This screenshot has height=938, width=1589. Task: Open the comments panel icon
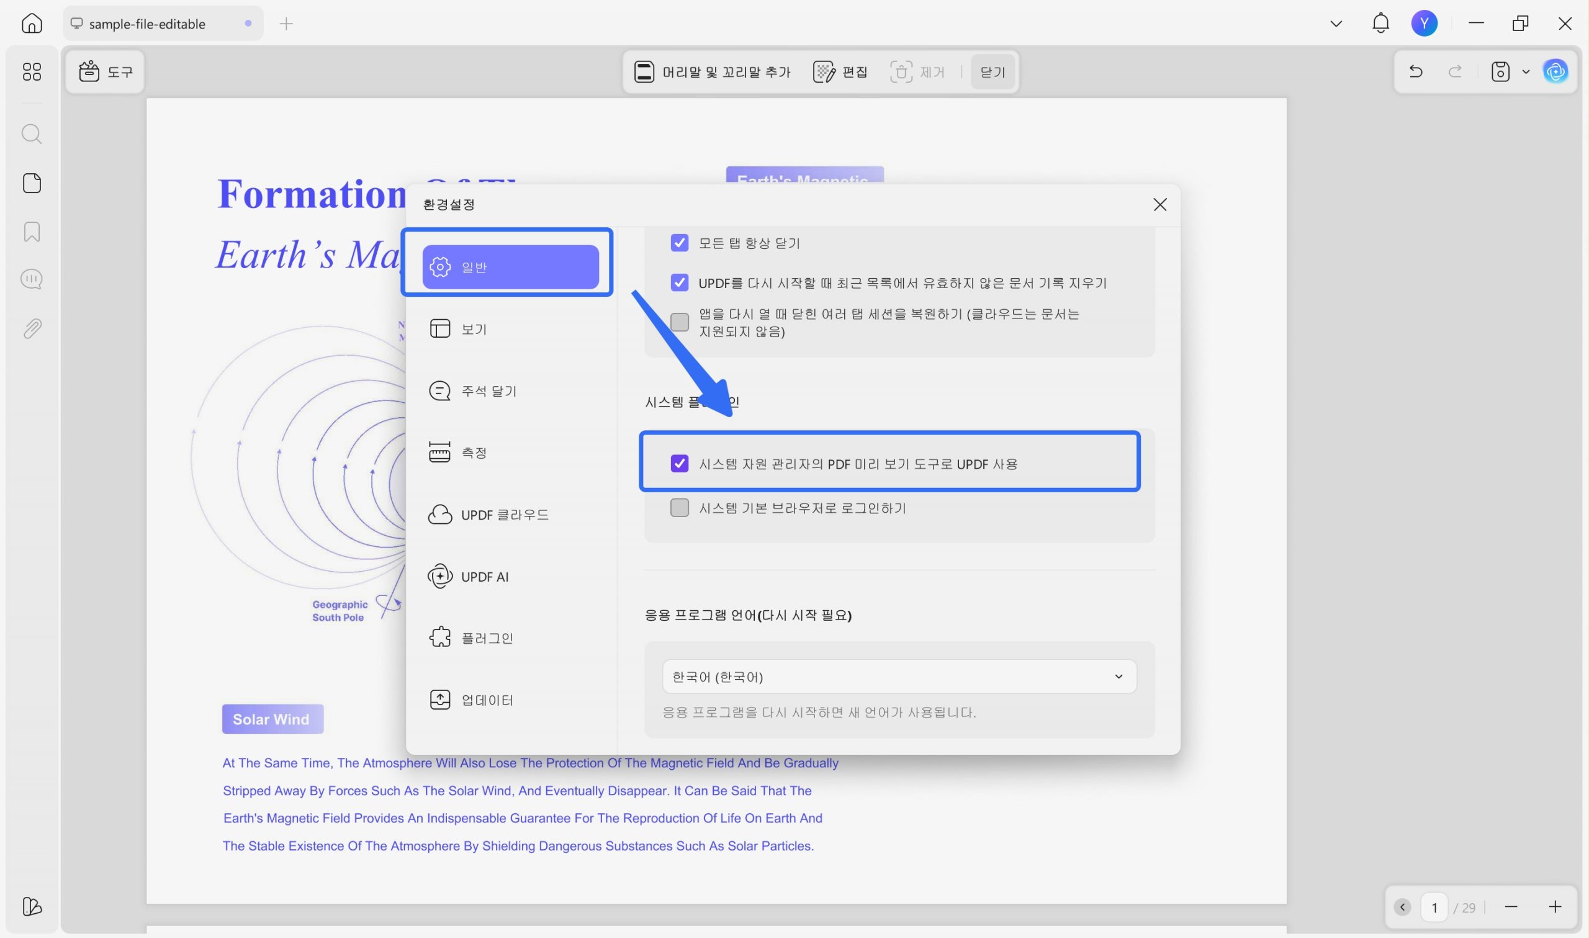(x=32, y=279)
